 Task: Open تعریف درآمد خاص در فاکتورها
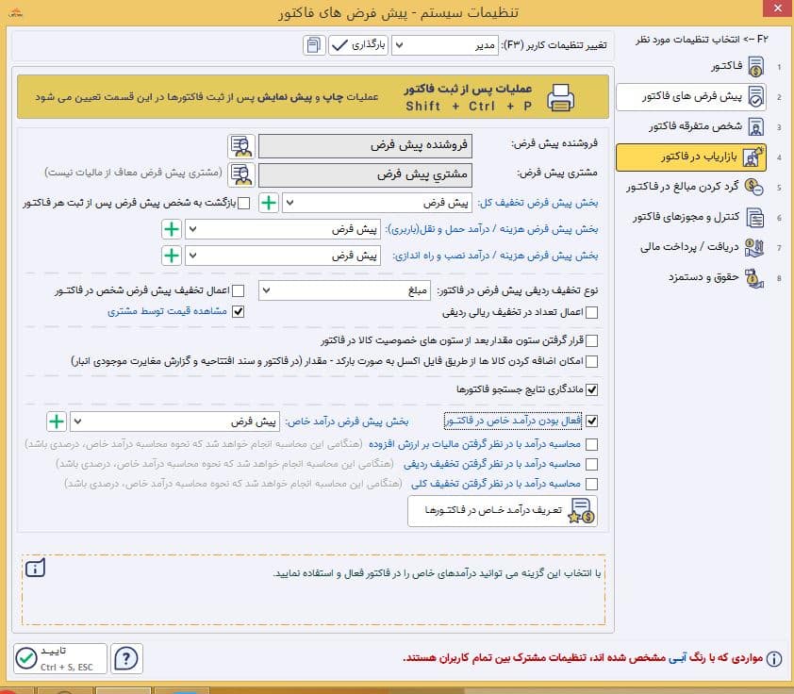click(x=503, y=511)
